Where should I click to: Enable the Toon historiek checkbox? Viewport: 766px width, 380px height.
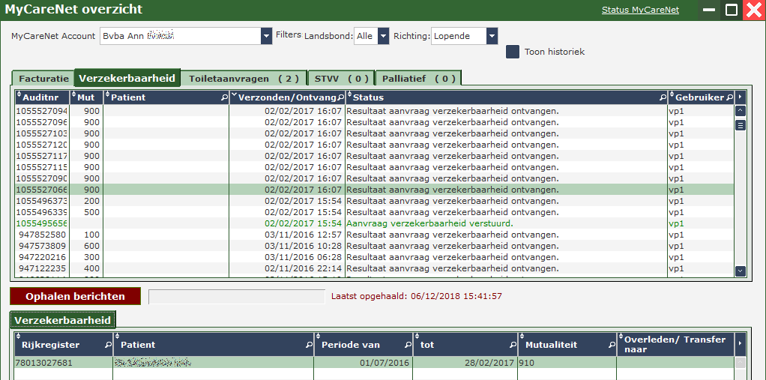tap(513, 52)
